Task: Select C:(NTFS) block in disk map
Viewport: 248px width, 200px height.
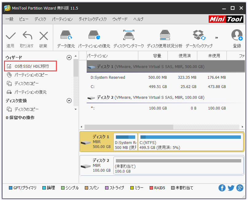Action: click(191, 142)
